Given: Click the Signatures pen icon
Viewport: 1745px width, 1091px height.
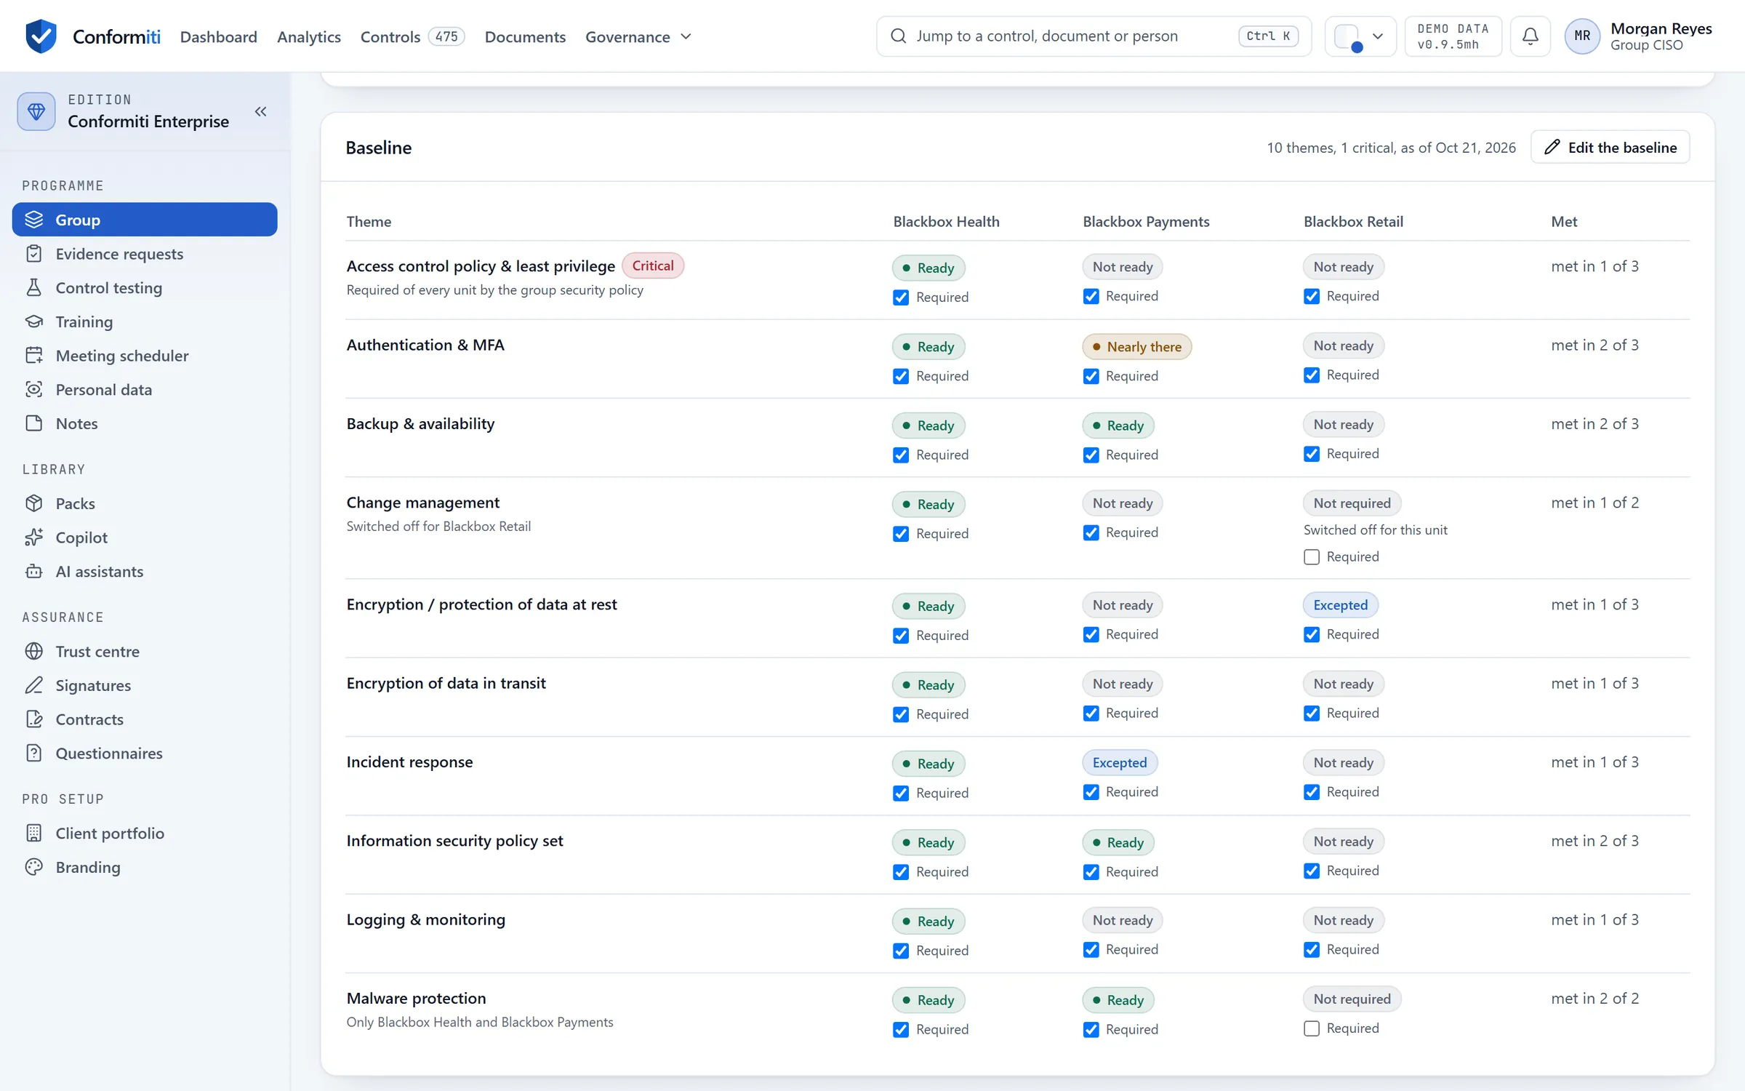Looking at the screenshot, I should pos(34,685).
